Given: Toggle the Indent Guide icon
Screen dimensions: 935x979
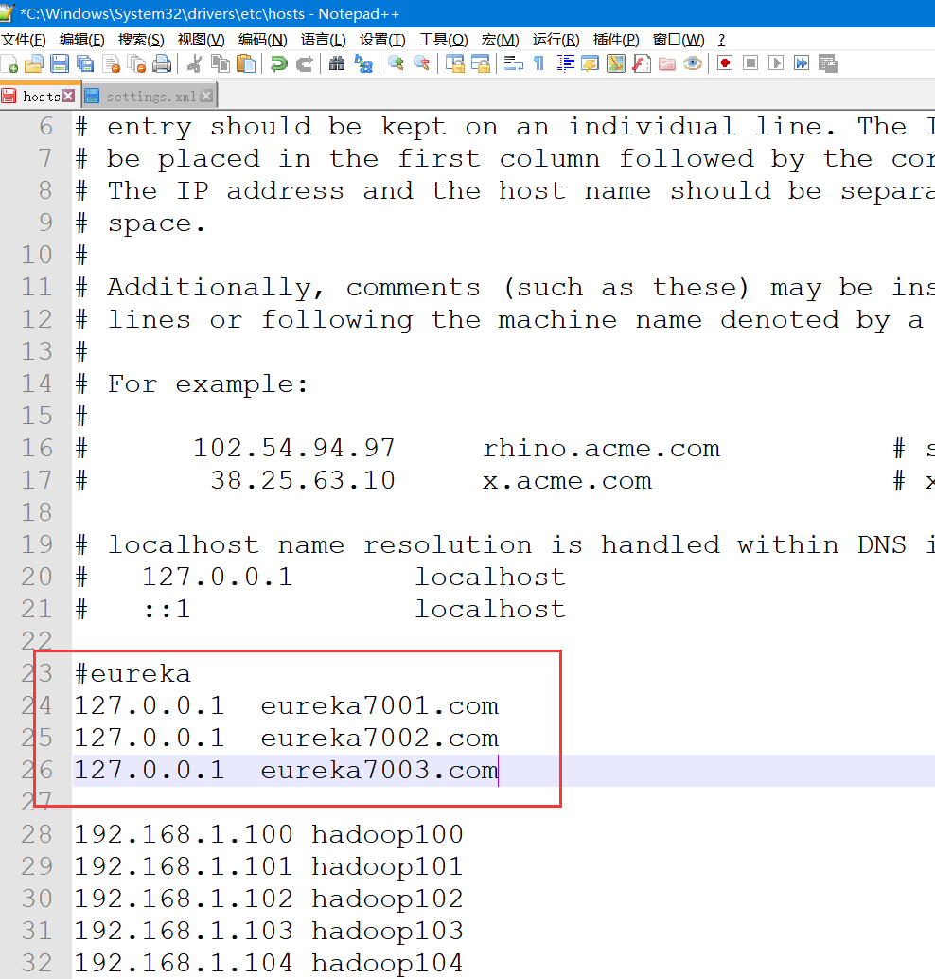Looking at the screenshot, I should 565,63.
